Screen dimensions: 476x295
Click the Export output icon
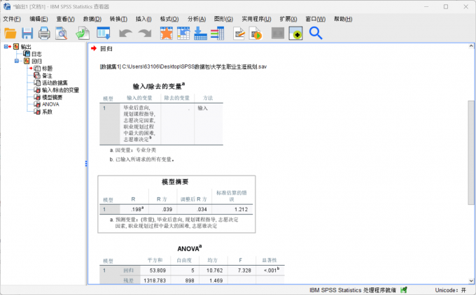coord(83,33)
